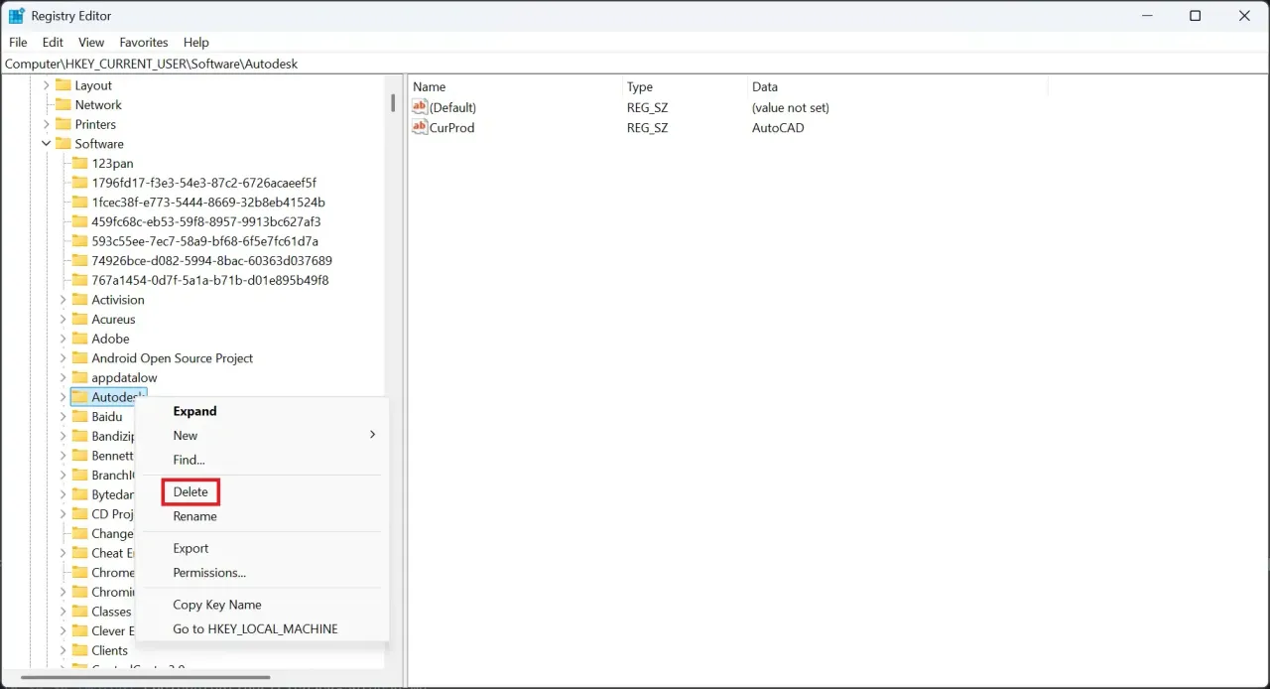This screenshot has width=1270, height=689.
Task: Click the Adobe folder icon
Action: click(80, 339)
